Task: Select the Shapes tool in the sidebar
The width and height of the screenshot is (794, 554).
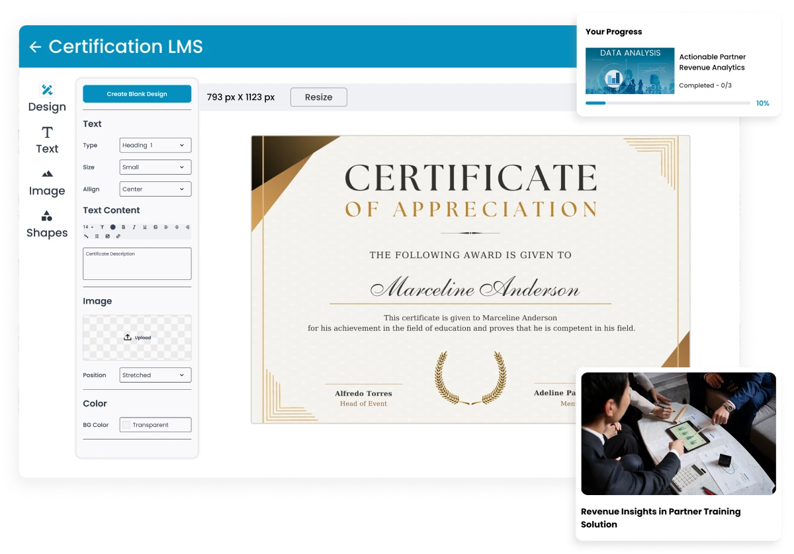Action: [x=46, y=224]
